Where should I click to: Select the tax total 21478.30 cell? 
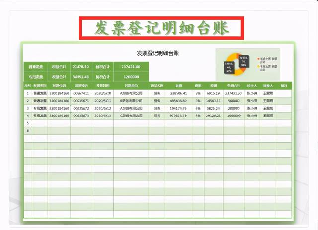(81, 67)
